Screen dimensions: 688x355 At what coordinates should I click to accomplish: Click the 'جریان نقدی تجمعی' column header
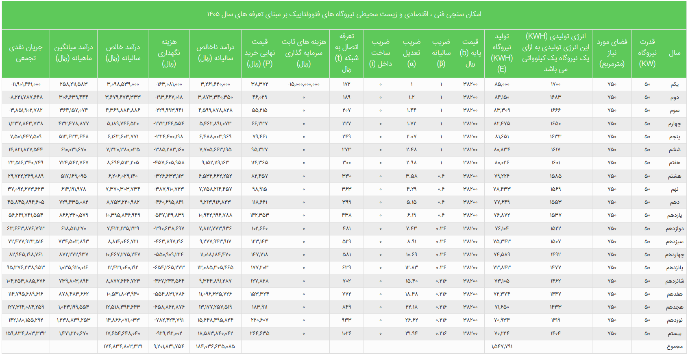pos(26,53)
